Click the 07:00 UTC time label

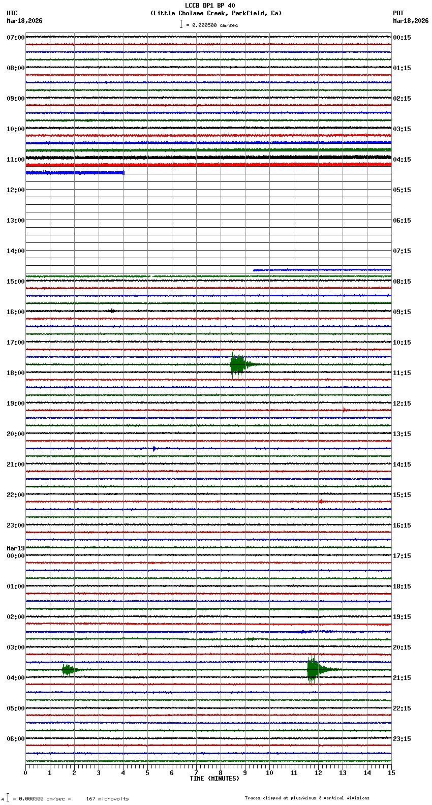coord(16,38)
